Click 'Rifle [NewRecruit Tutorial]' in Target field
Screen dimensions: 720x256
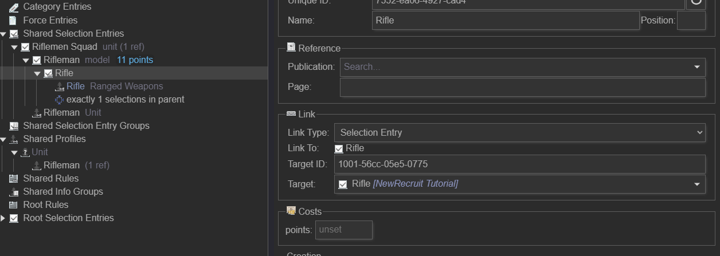point(405,184)
